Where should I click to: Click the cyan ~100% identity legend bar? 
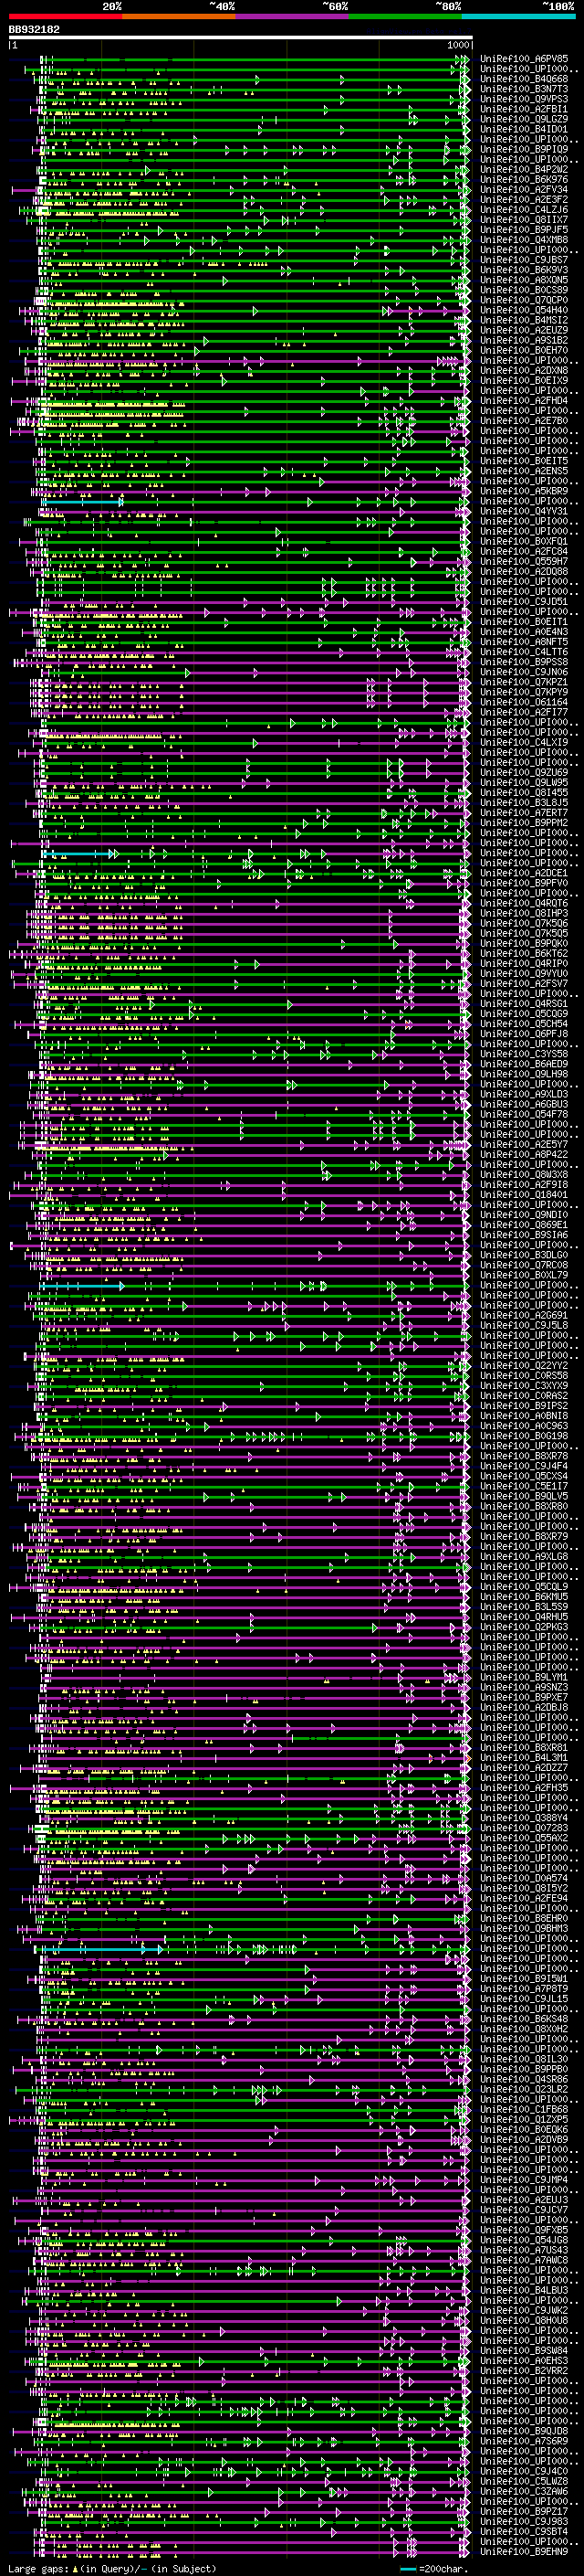[x=519, y=16]
